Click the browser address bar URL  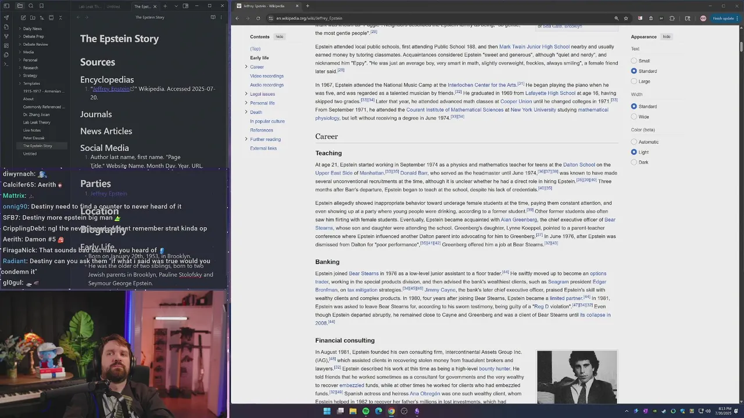tap(310, 18)
